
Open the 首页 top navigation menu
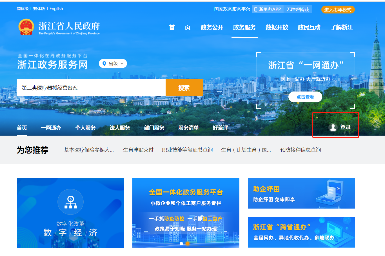tap(180, 28)
